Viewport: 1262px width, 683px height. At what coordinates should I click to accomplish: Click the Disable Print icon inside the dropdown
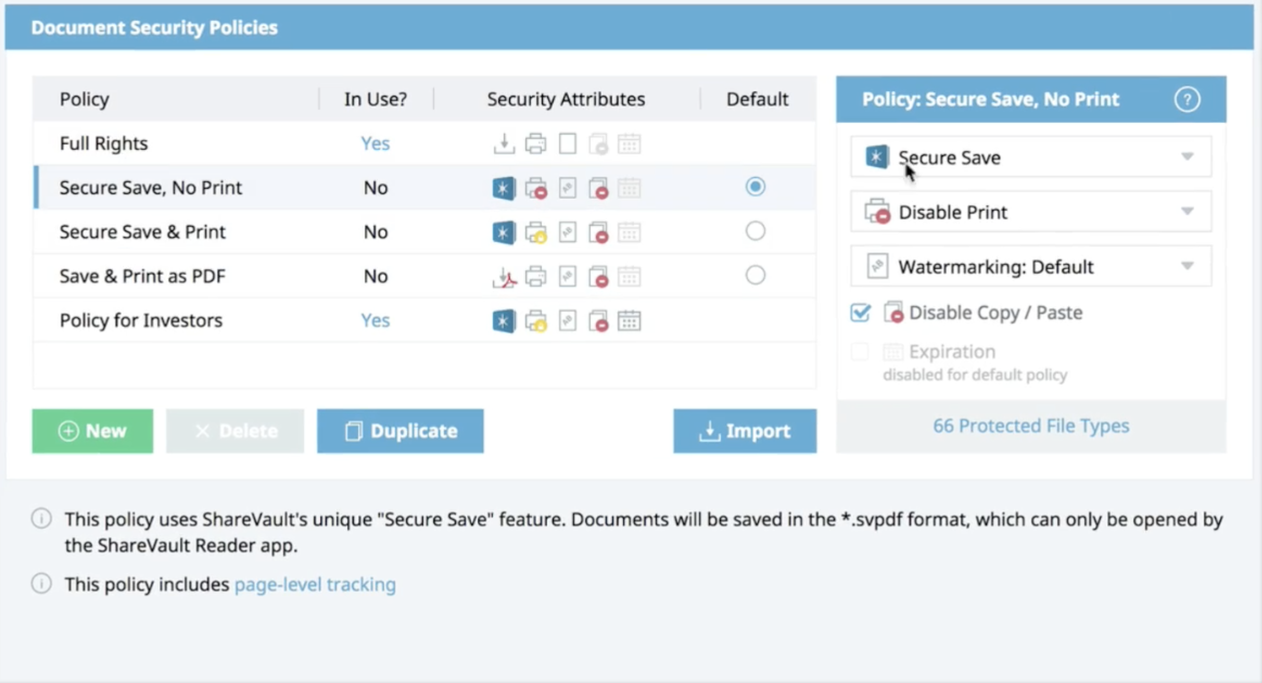pyautogui.click(x=877, y=211)
